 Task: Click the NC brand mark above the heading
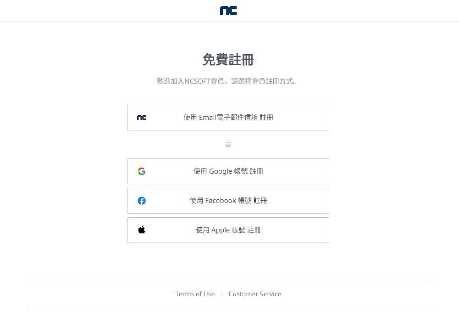(x=228, y=10)
